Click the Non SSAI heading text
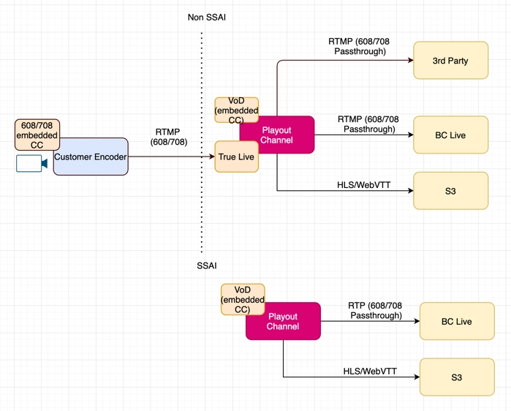Viewport: 511px width, 411px height. 207,17
